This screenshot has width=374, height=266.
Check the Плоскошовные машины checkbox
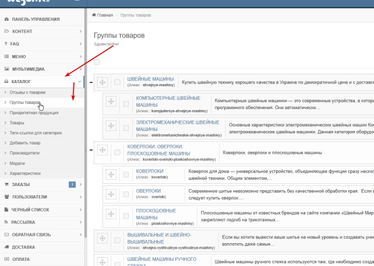[x=126, y=216]
